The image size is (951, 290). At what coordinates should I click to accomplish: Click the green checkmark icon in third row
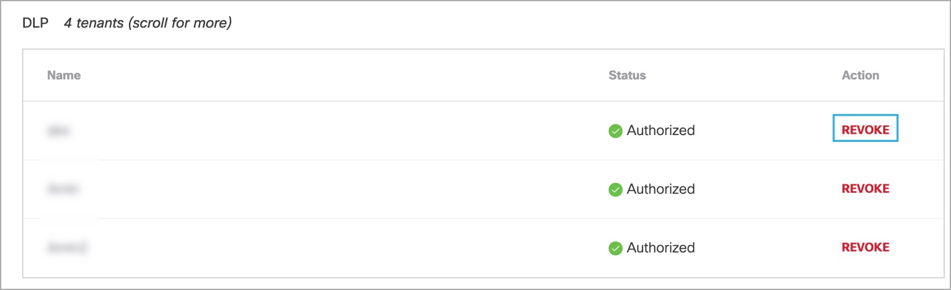pyautogui.click(x=616, y=248)
